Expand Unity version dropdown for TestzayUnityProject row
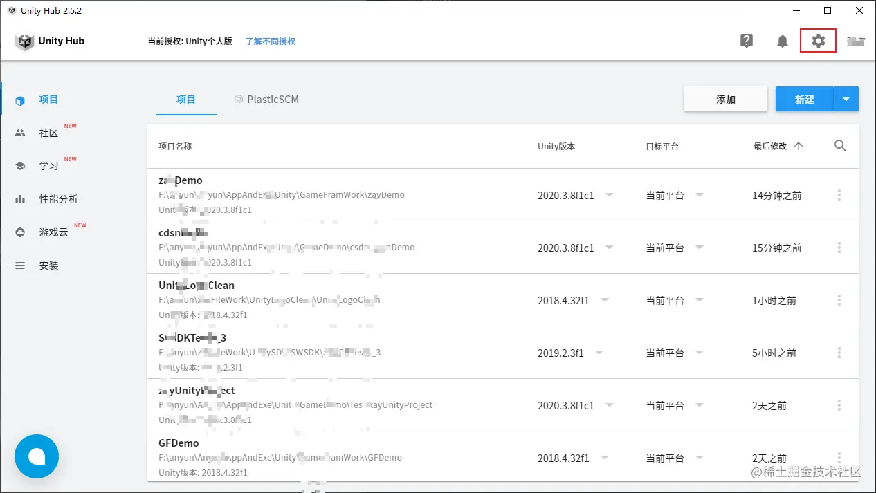 (x=609, y=404)
